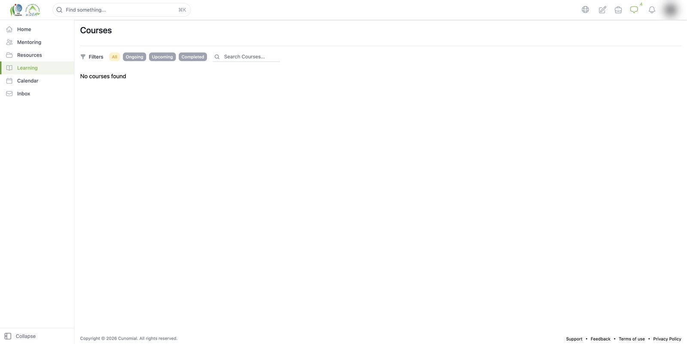The height and width of the screenshot is (344, 687).
Task: Focus the Find something search field
Action: [x=122, y=10]
